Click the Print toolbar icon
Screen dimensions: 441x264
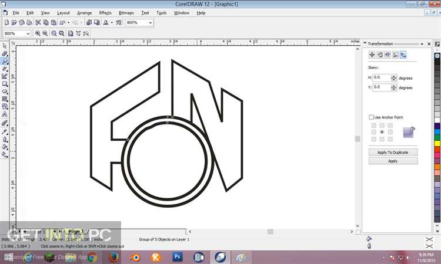29,22
